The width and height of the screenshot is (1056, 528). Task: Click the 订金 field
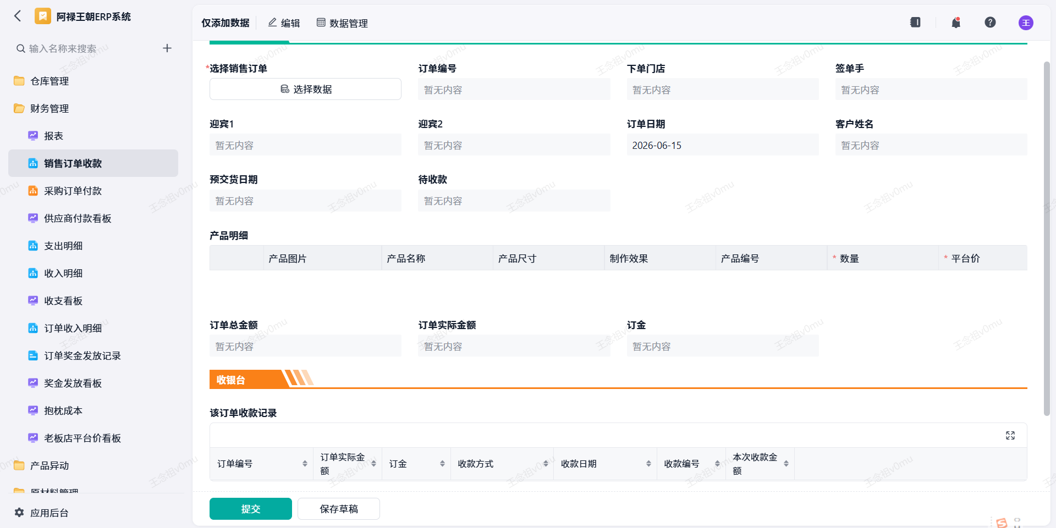(723, 346)
